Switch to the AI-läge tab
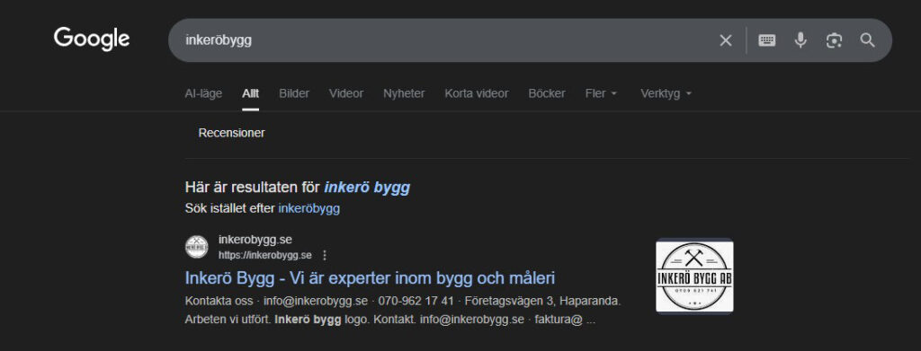 (203, 93)
